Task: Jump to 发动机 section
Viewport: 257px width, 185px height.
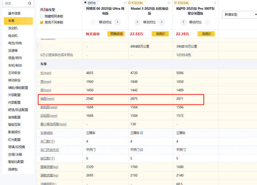Action: coord(13,28)
